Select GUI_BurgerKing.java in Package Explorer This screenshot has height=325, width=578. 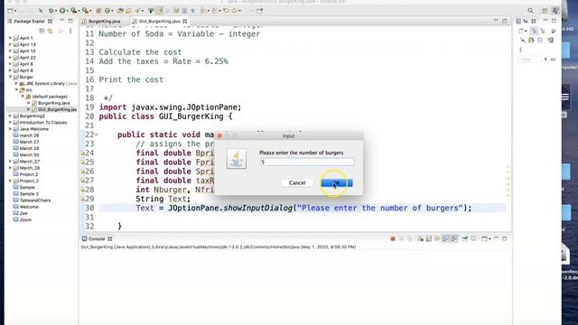click(x=57, y=109)
